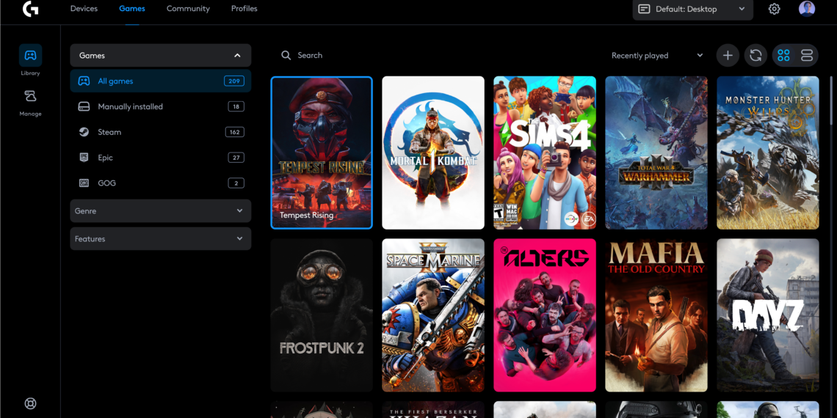Go to the Games tab
Screen dimensions: 837x418
(132, 9)
